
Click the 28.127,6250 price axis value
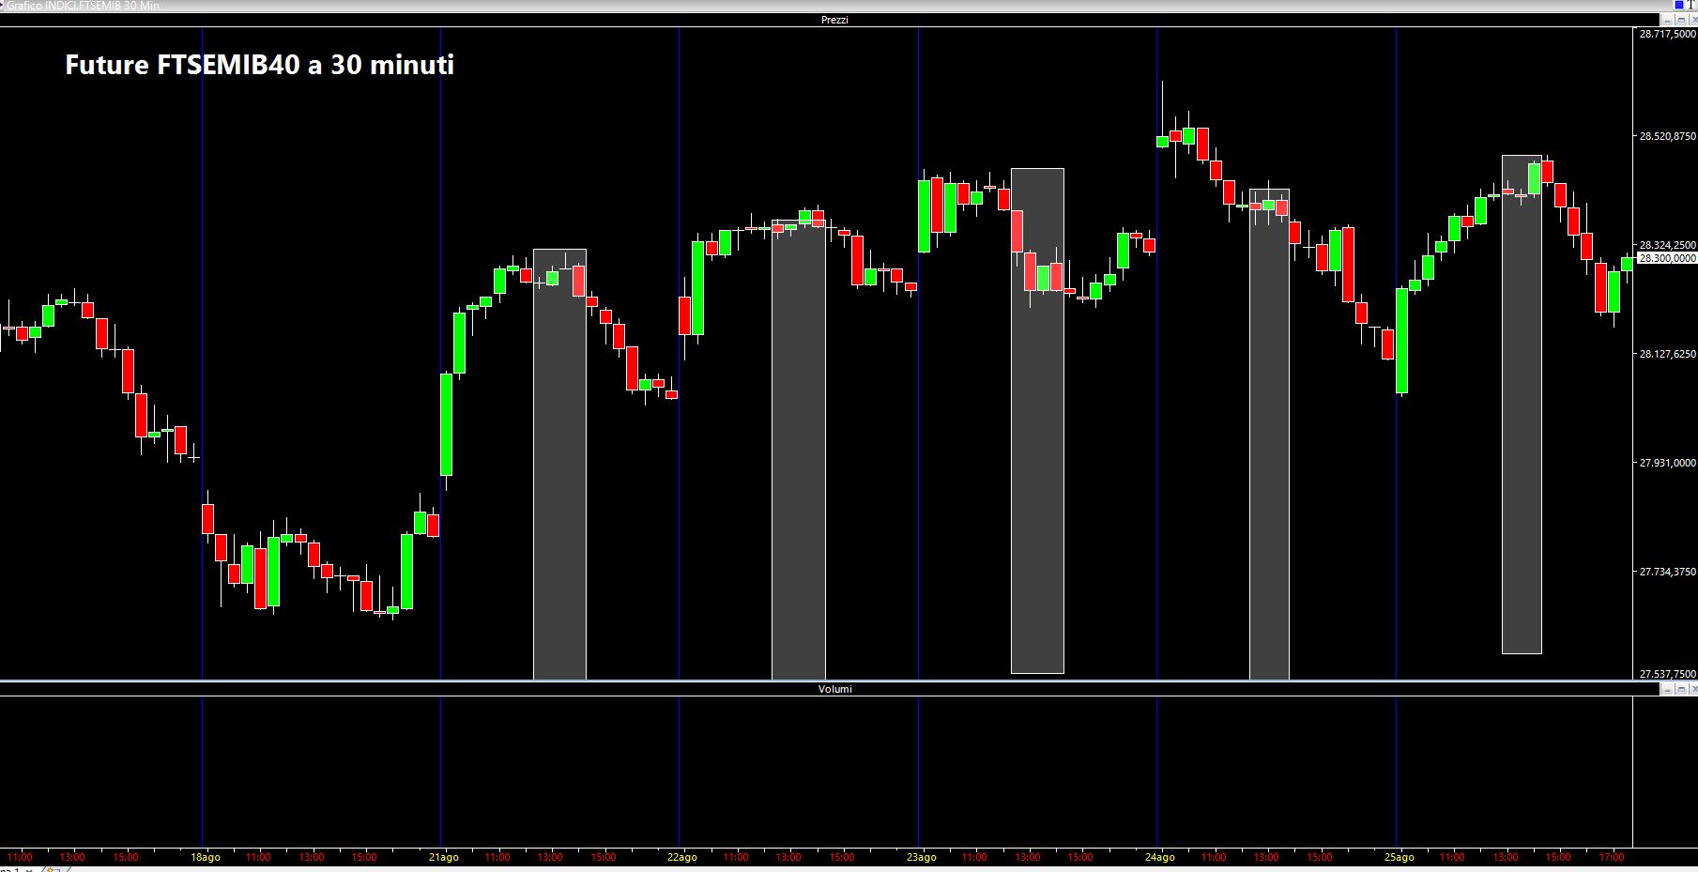pyautogui.click(x=1667, y=354)
